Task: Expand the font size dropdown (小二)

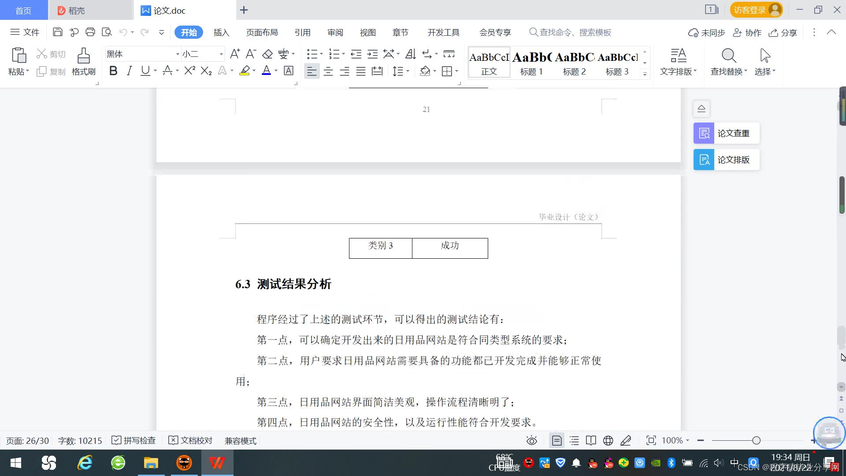Action: point(221,54)
